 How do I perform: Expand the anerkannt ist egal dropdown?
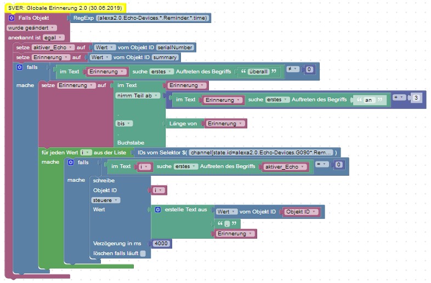[x=53, y=37]
